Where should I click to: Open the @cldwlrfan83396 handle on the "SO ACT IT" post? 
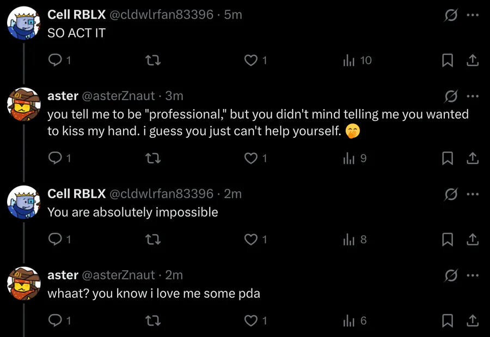point(162,15)
